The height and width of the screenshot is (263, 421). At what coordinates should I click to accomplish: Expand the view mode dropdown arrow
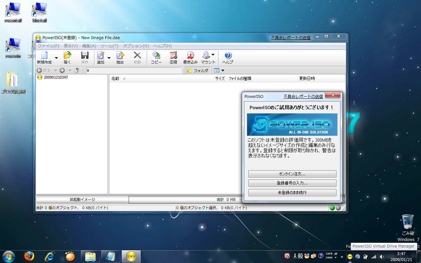223,70
